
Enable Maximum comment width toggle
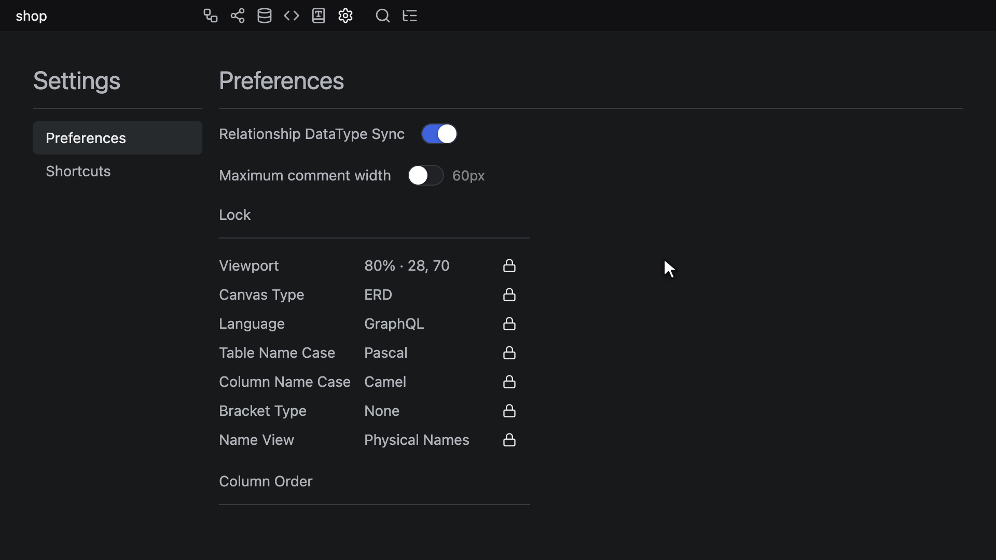(x=426, y=175)
